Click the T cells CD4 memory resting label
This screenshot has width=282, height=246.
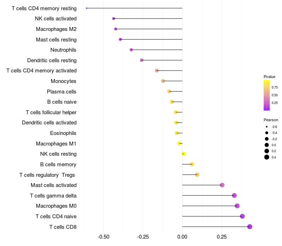(44, 8)
